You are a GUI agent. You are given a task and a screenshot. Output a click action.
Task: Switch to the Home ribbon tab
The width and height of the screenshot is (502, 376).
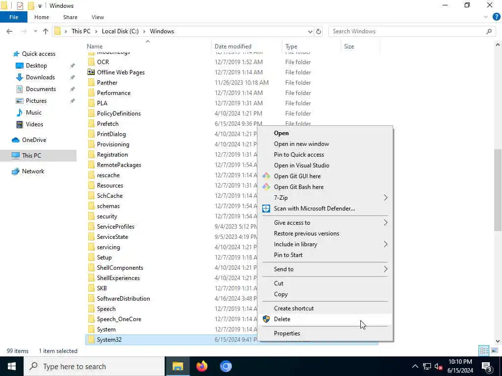click(x=42, y=17)
